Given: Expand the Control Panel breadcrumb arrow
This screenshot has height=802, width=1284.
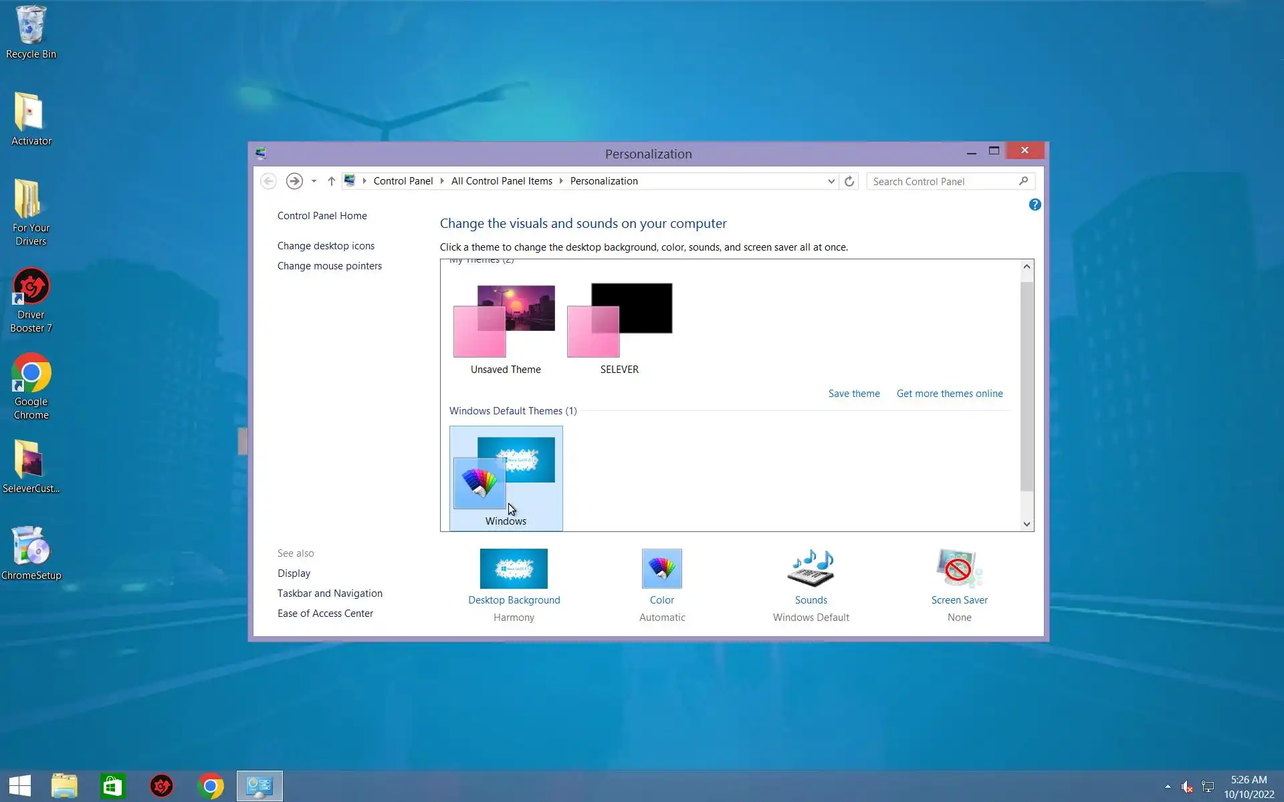Looking at the screenshot, I should coord(442,181).
